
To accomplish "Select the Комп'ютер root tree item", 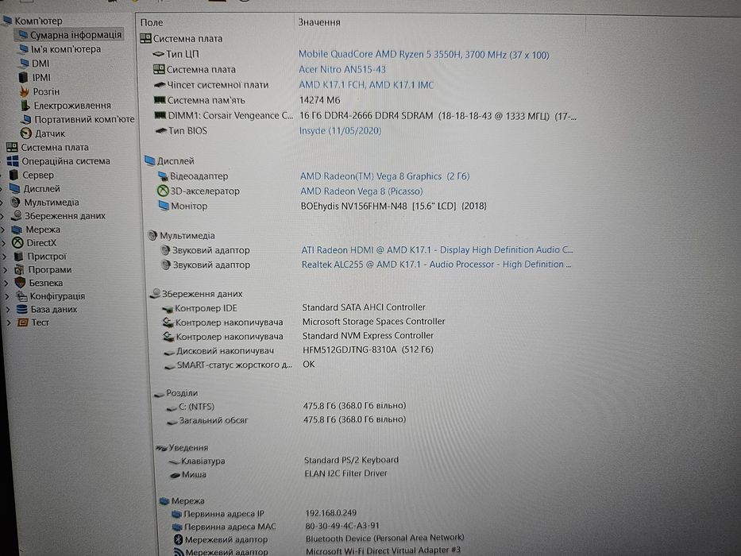I will tap(38, 21).
